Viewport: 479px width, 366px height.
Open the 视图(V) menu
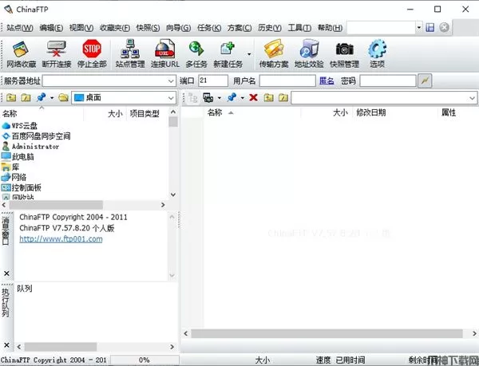coord(81,28)
